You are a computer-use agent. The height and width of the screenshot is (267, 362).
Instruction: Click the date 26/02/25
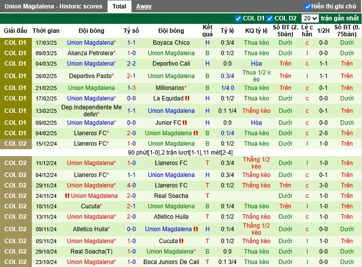coord(46,76)
